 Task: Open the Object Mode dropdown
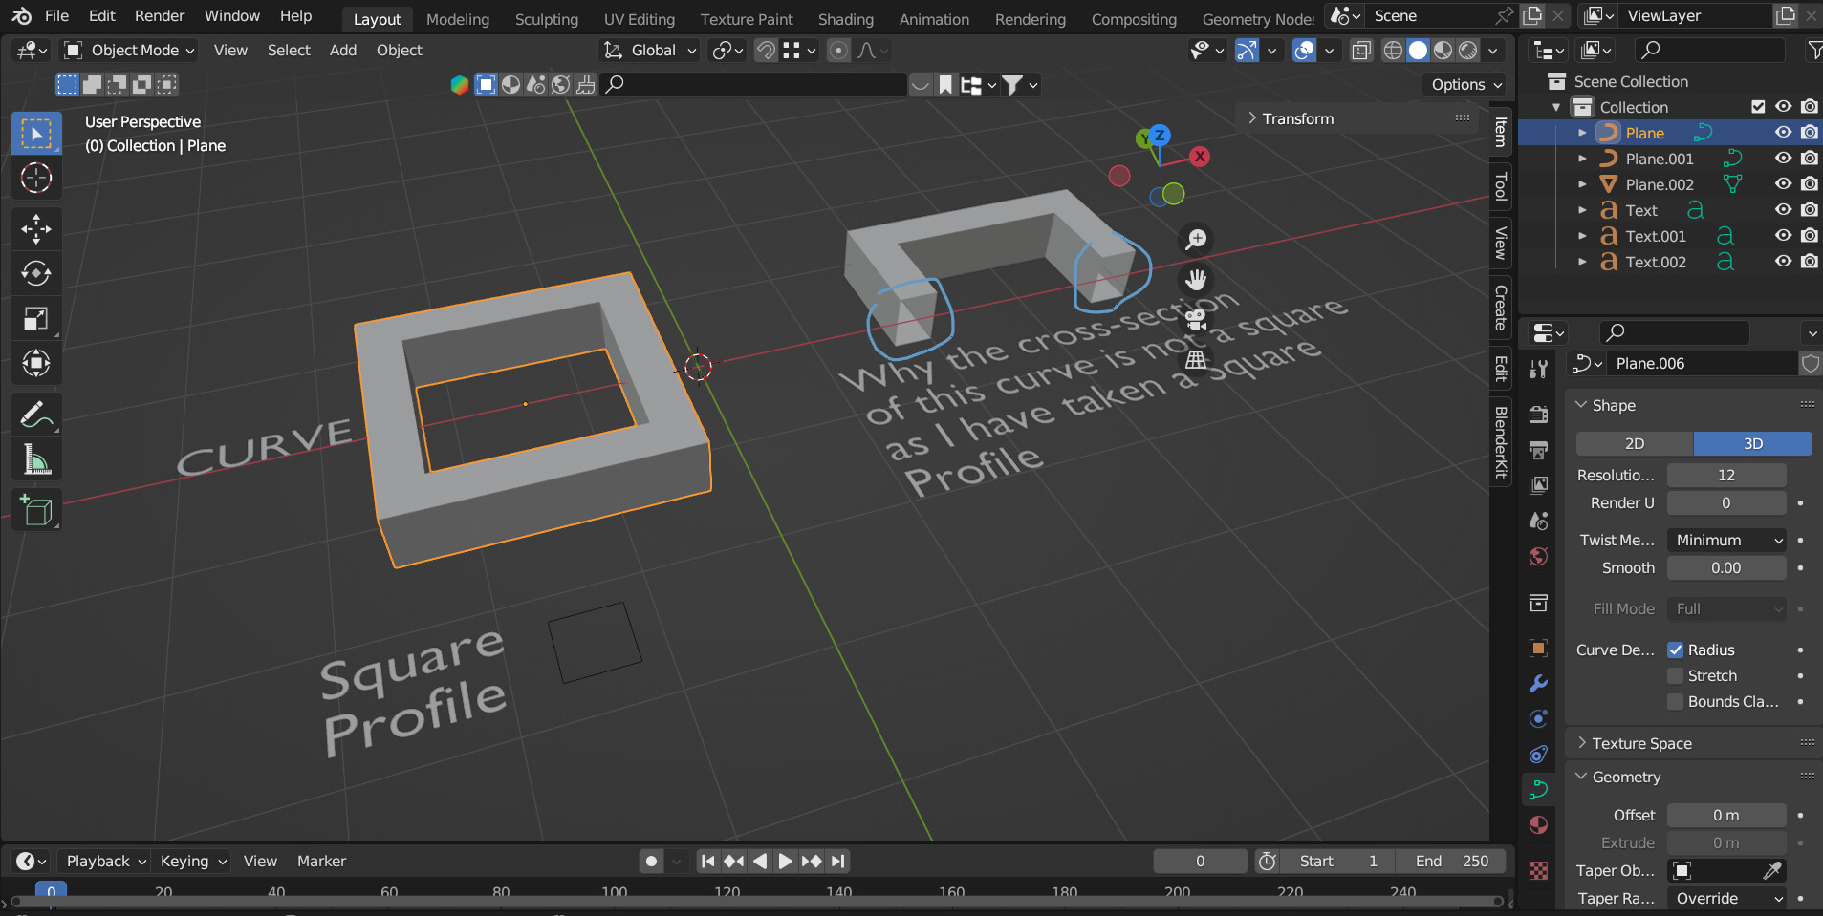(x=127, y=51)
